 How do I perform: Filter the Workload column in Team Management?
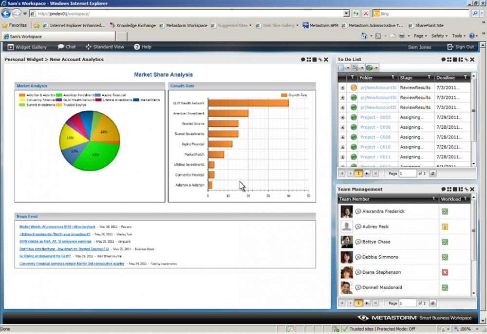click(x=465, y=199)
